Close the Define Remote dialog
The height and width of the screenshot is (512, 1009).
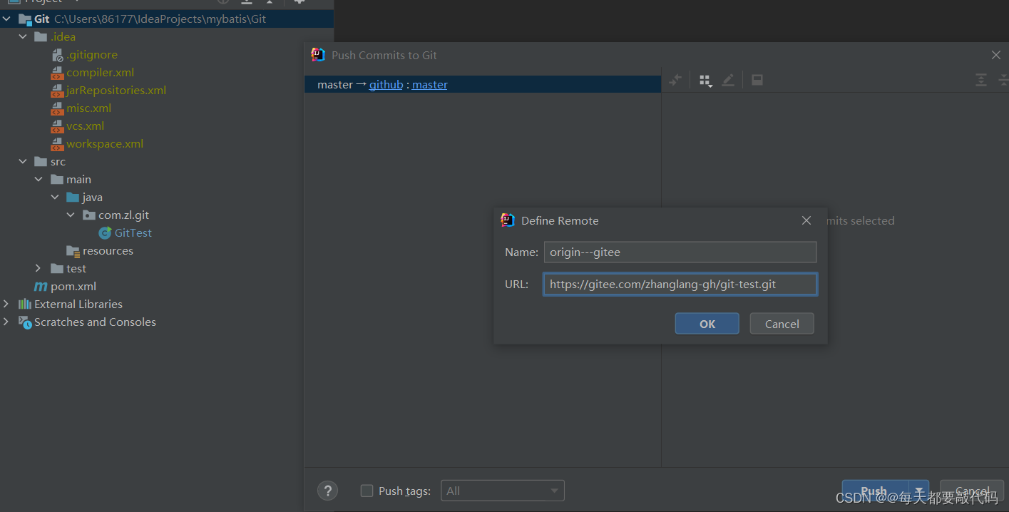point(806,220)
